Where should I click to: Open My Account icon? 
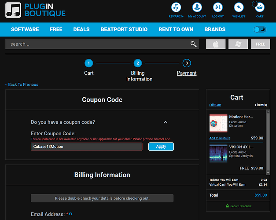coord(197,7)
